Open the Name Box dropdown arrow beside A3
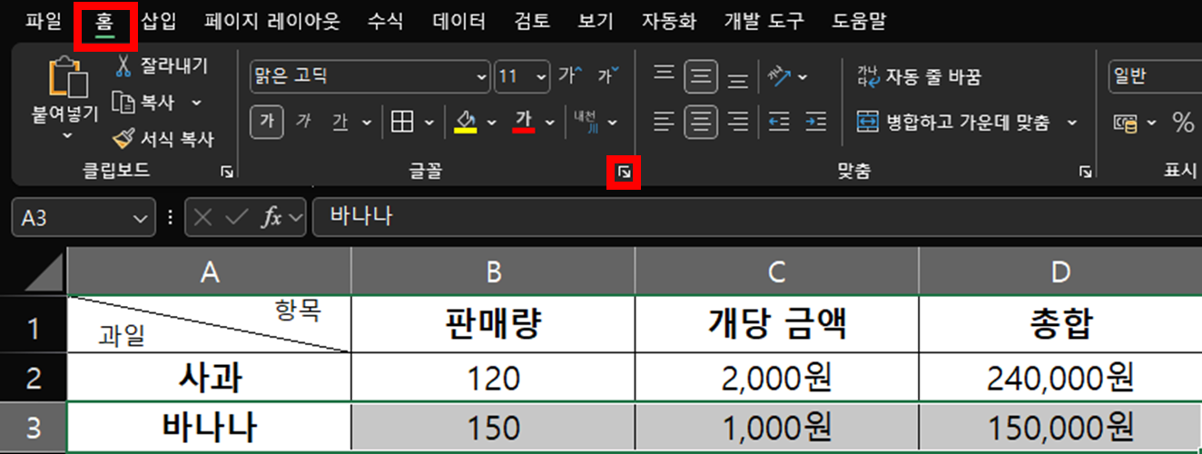1202x454 pixels. click(x=140, y=218)
